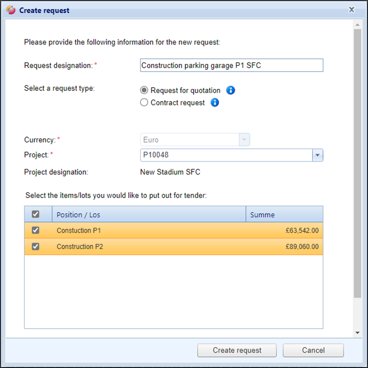
Task: Close the Create request dialog
Action: point(351,10)
